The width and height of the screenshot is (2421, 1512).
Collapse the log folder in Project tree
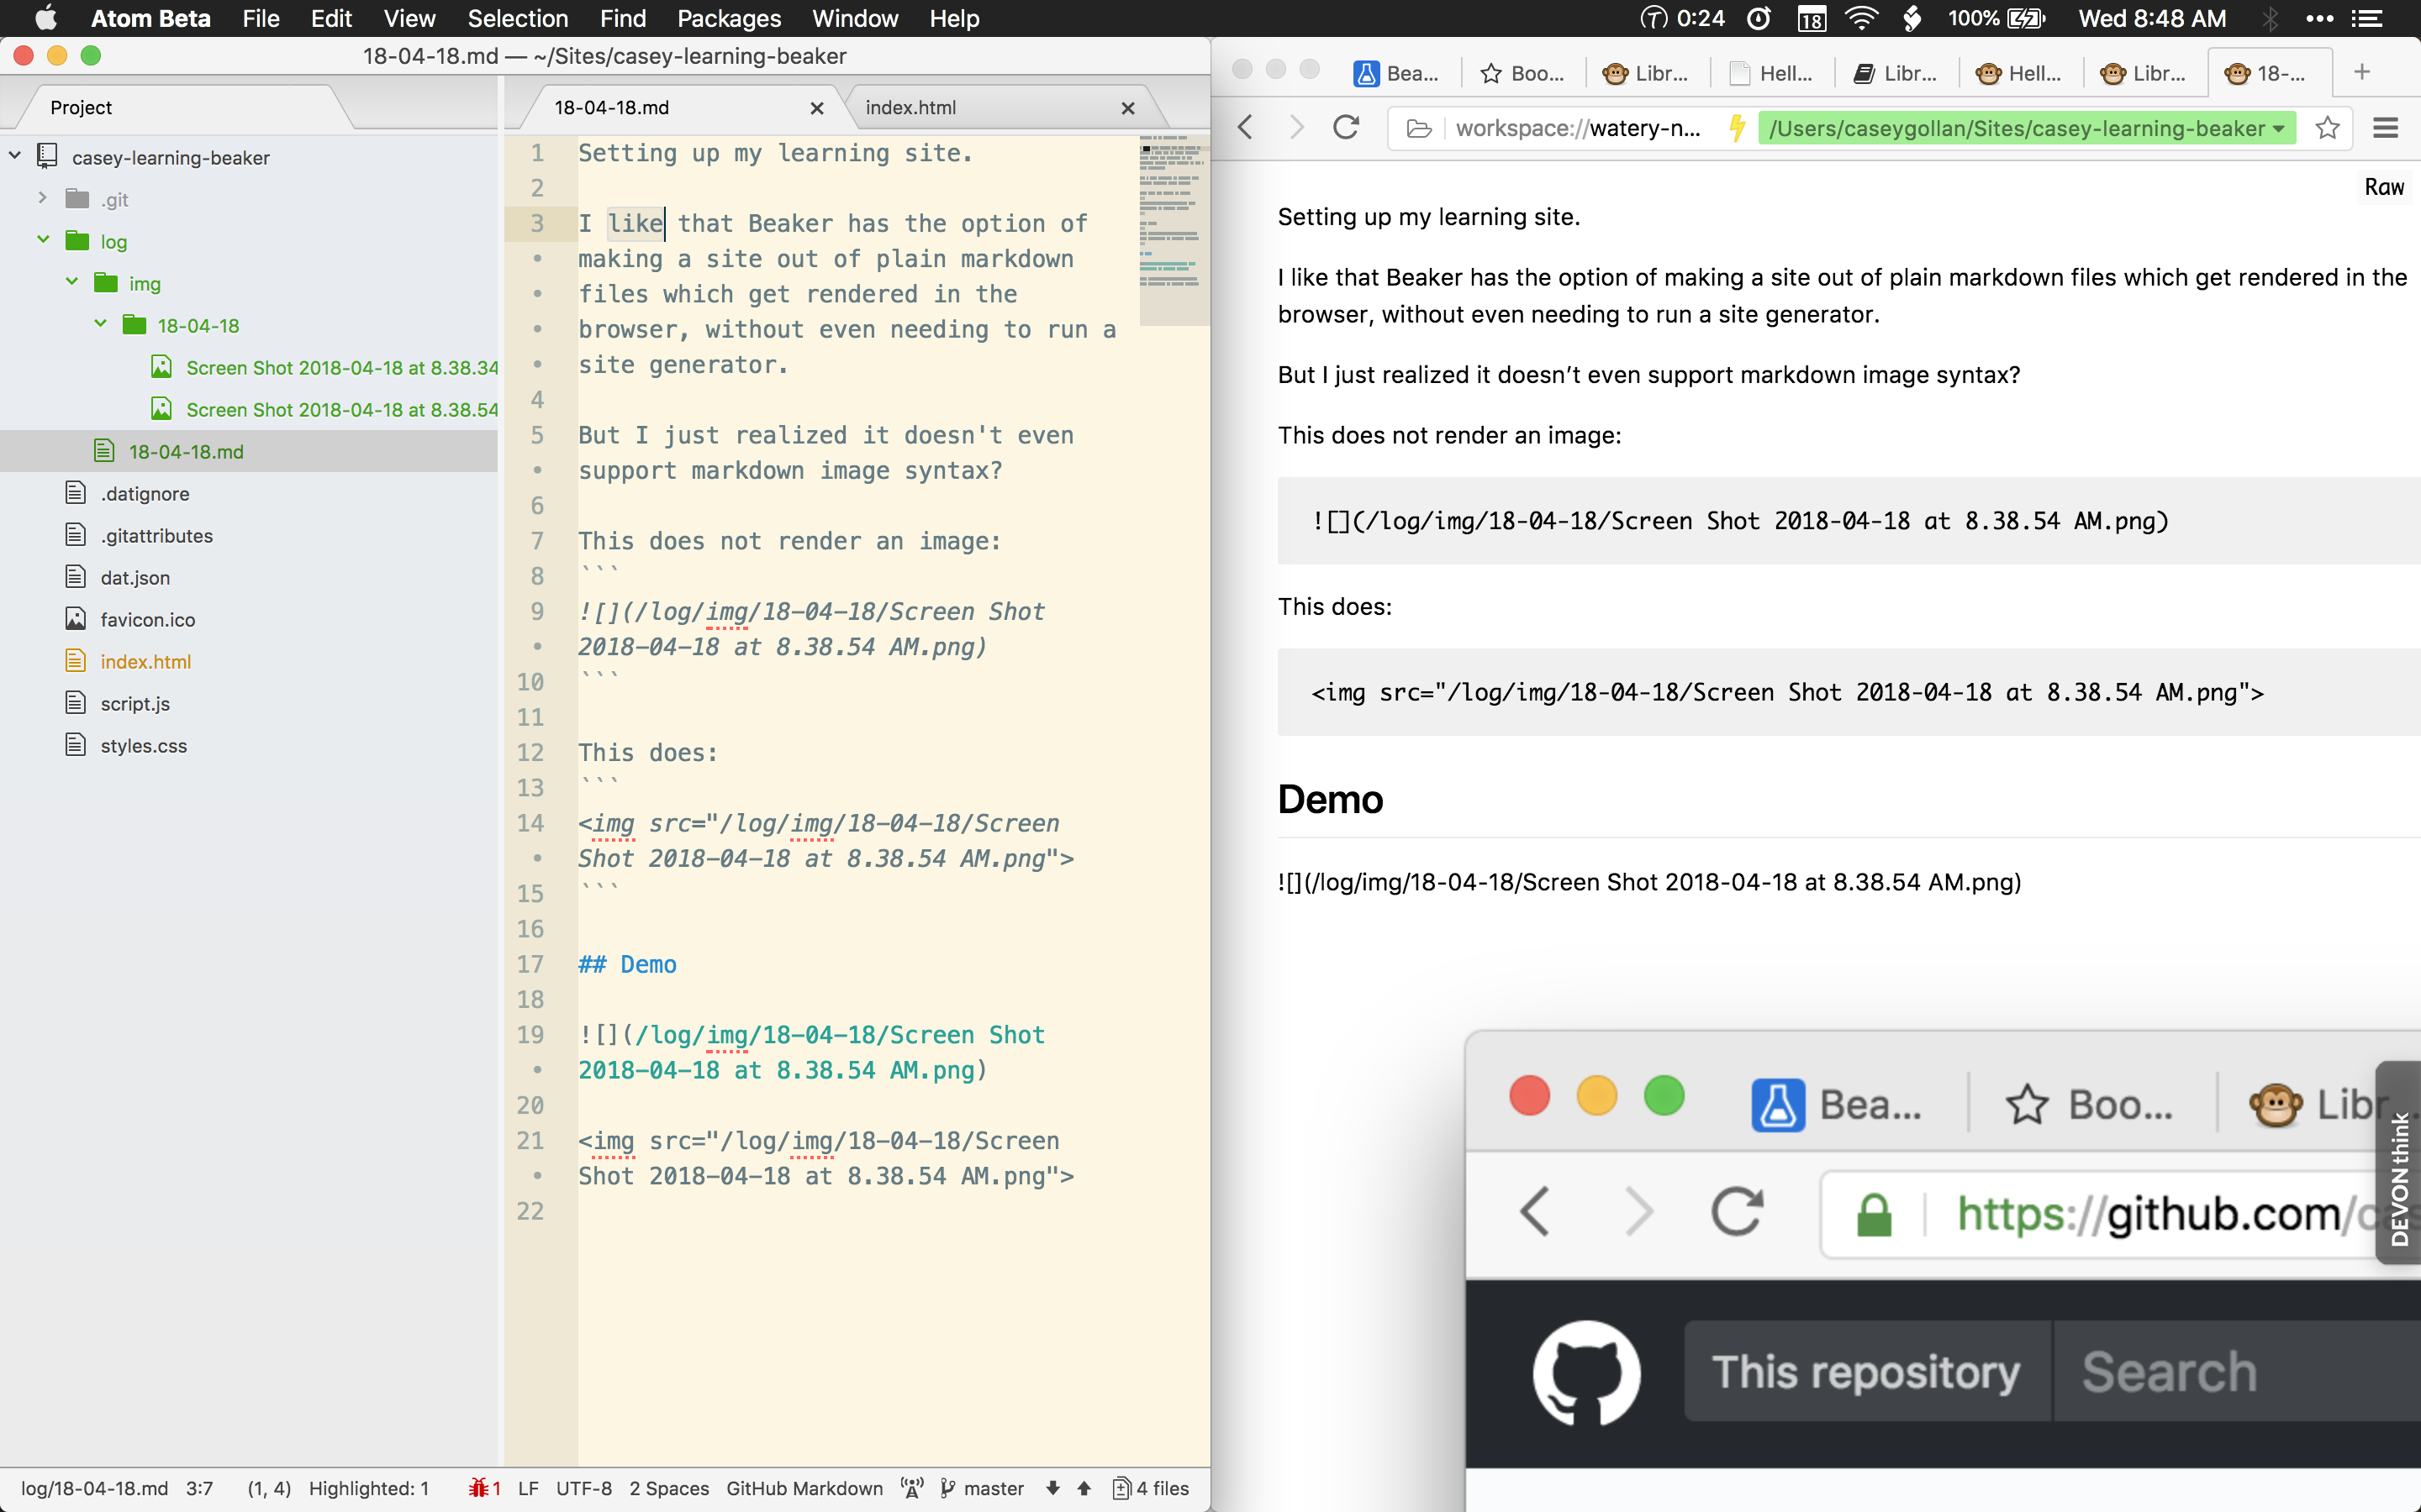[42, 240]
